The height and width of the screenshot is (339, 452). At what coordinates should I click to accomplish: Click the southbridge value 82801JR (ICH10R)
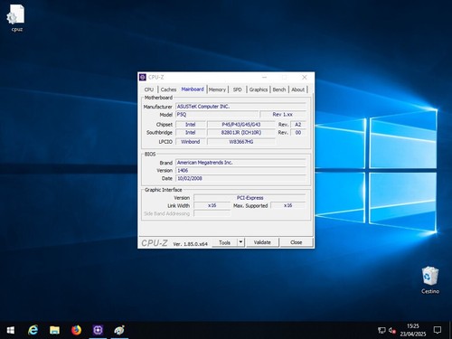pyautogui.click(x=241, y=133)
